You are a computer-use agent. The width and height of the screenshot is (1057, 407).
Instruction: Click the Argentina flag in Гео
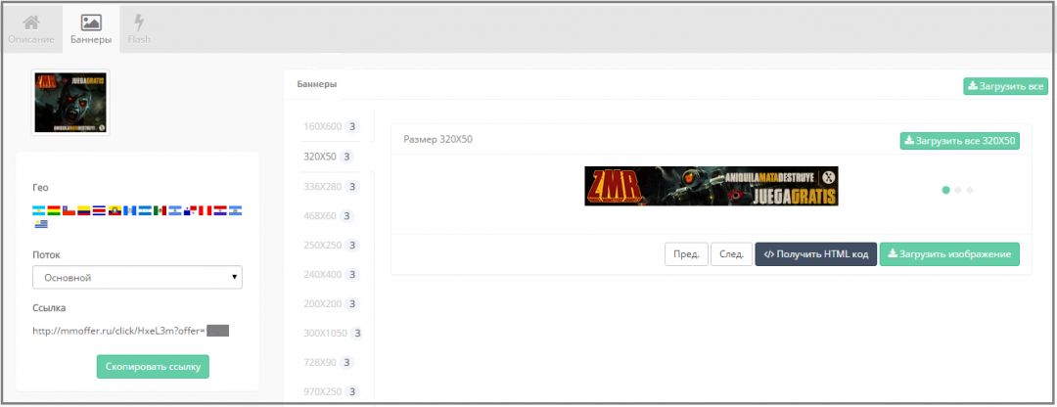click(x=39, y=210)
